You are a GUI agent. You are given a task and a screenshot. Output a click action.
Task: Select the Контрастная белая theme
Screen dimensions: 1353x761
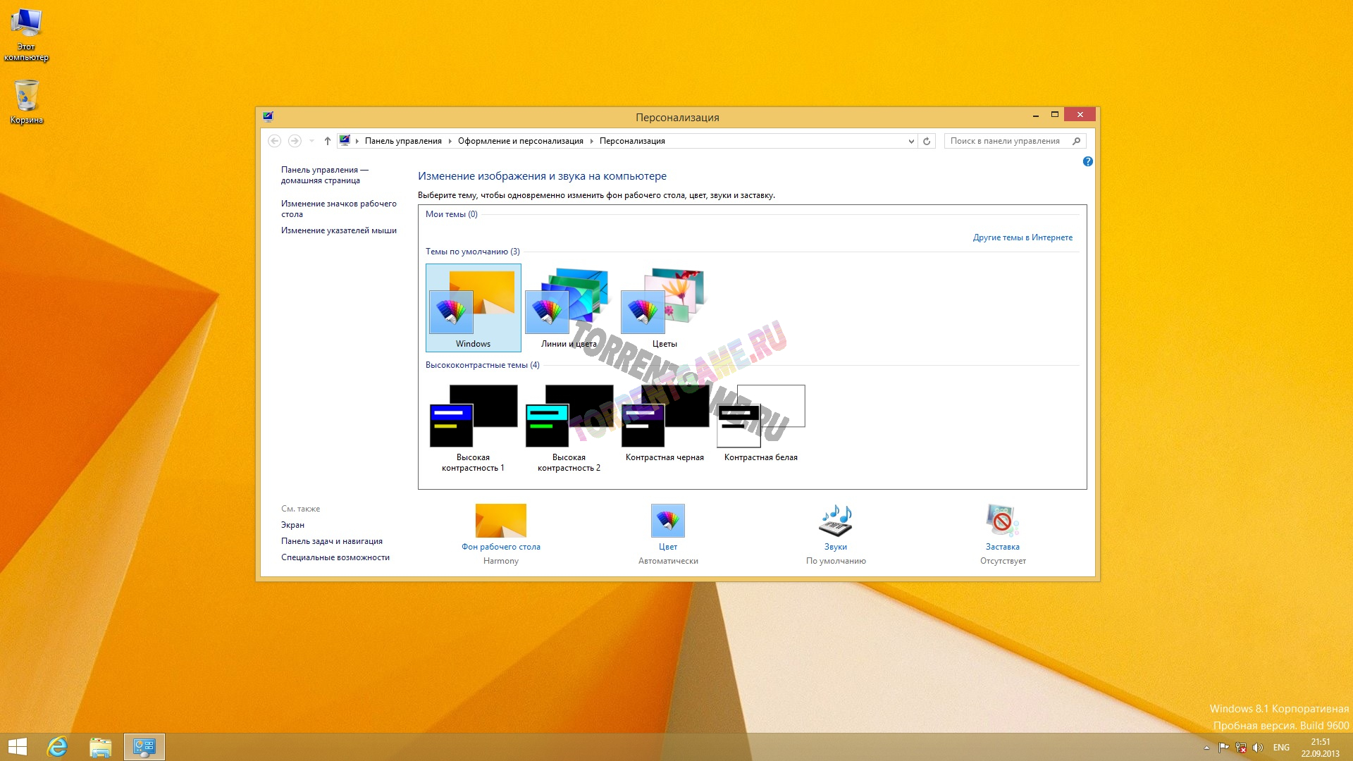tap(760, 419)
